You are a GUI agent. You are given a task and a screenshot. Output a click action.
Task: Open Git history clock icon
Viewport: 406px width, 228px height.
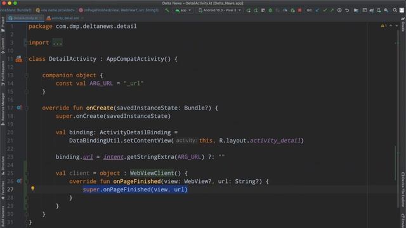pos(339,10)
